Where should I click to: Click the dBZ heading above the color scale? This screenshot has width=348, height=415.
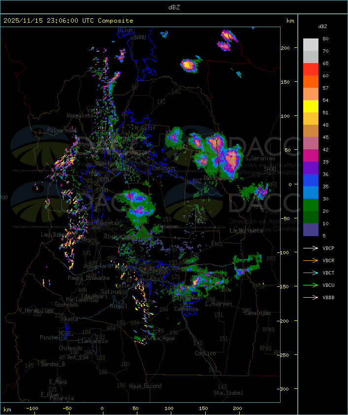coord(322,27)
